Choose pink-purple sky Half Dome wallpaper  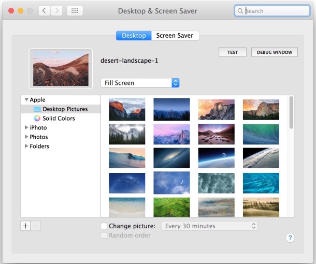(x=171, y=134)
